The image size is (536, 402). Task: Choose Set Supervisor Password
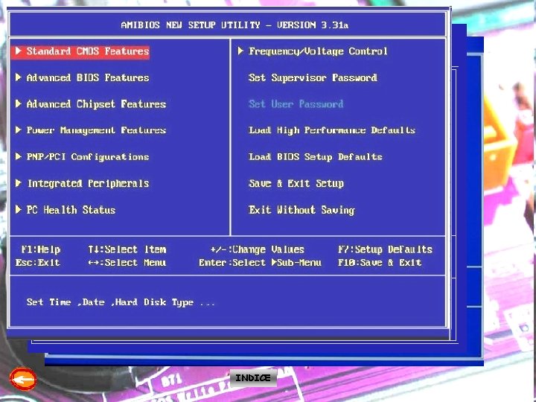click(x=313, y=78)
